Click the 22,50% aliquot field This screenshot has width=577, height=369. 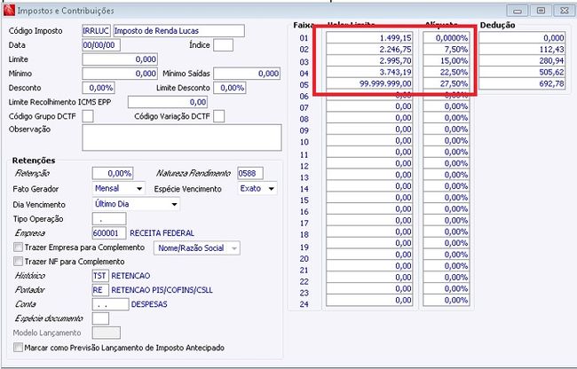click(446, 72)
